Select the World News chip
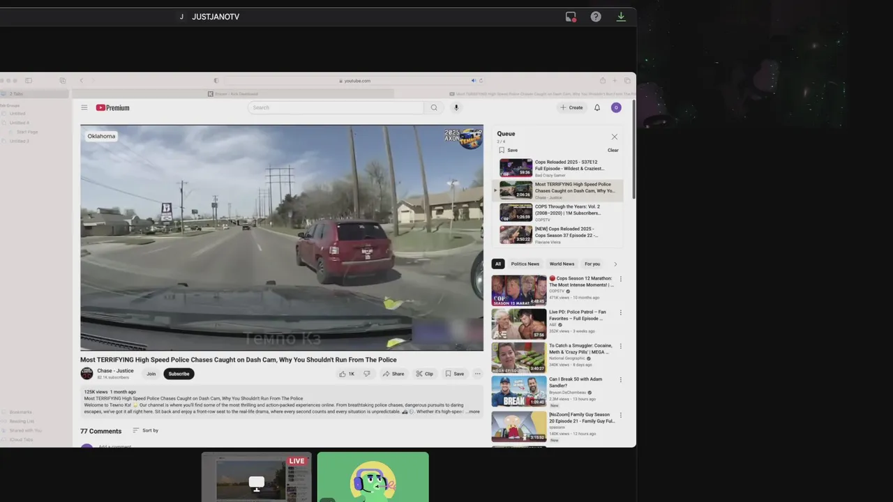The image size is (893, 502). pyautogui.click(x=562, y=264)
